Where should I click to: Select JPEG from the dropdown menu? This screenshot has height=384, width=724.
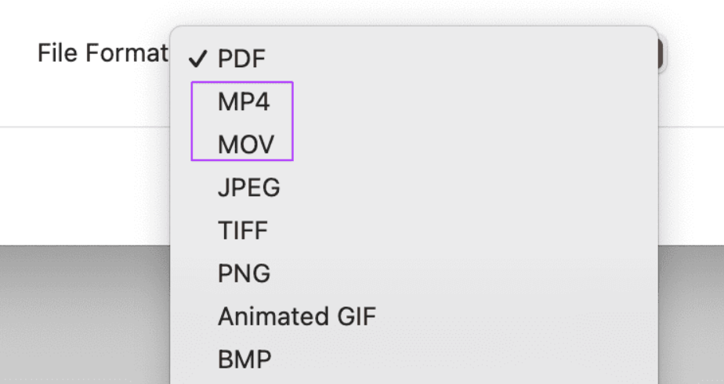(x=249, y=188)
